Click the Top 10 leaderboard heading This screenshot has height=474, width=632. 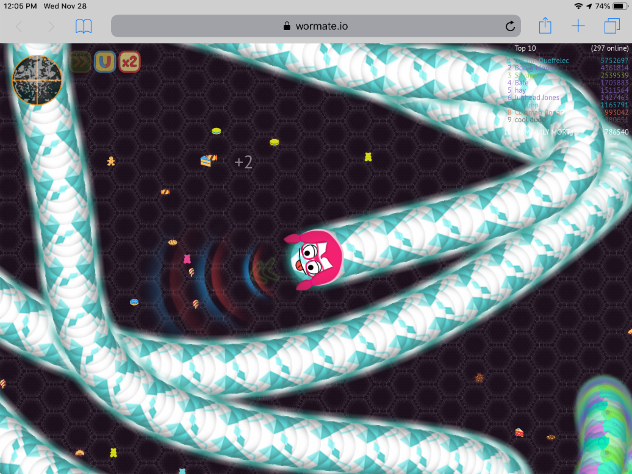click(525, 48)
